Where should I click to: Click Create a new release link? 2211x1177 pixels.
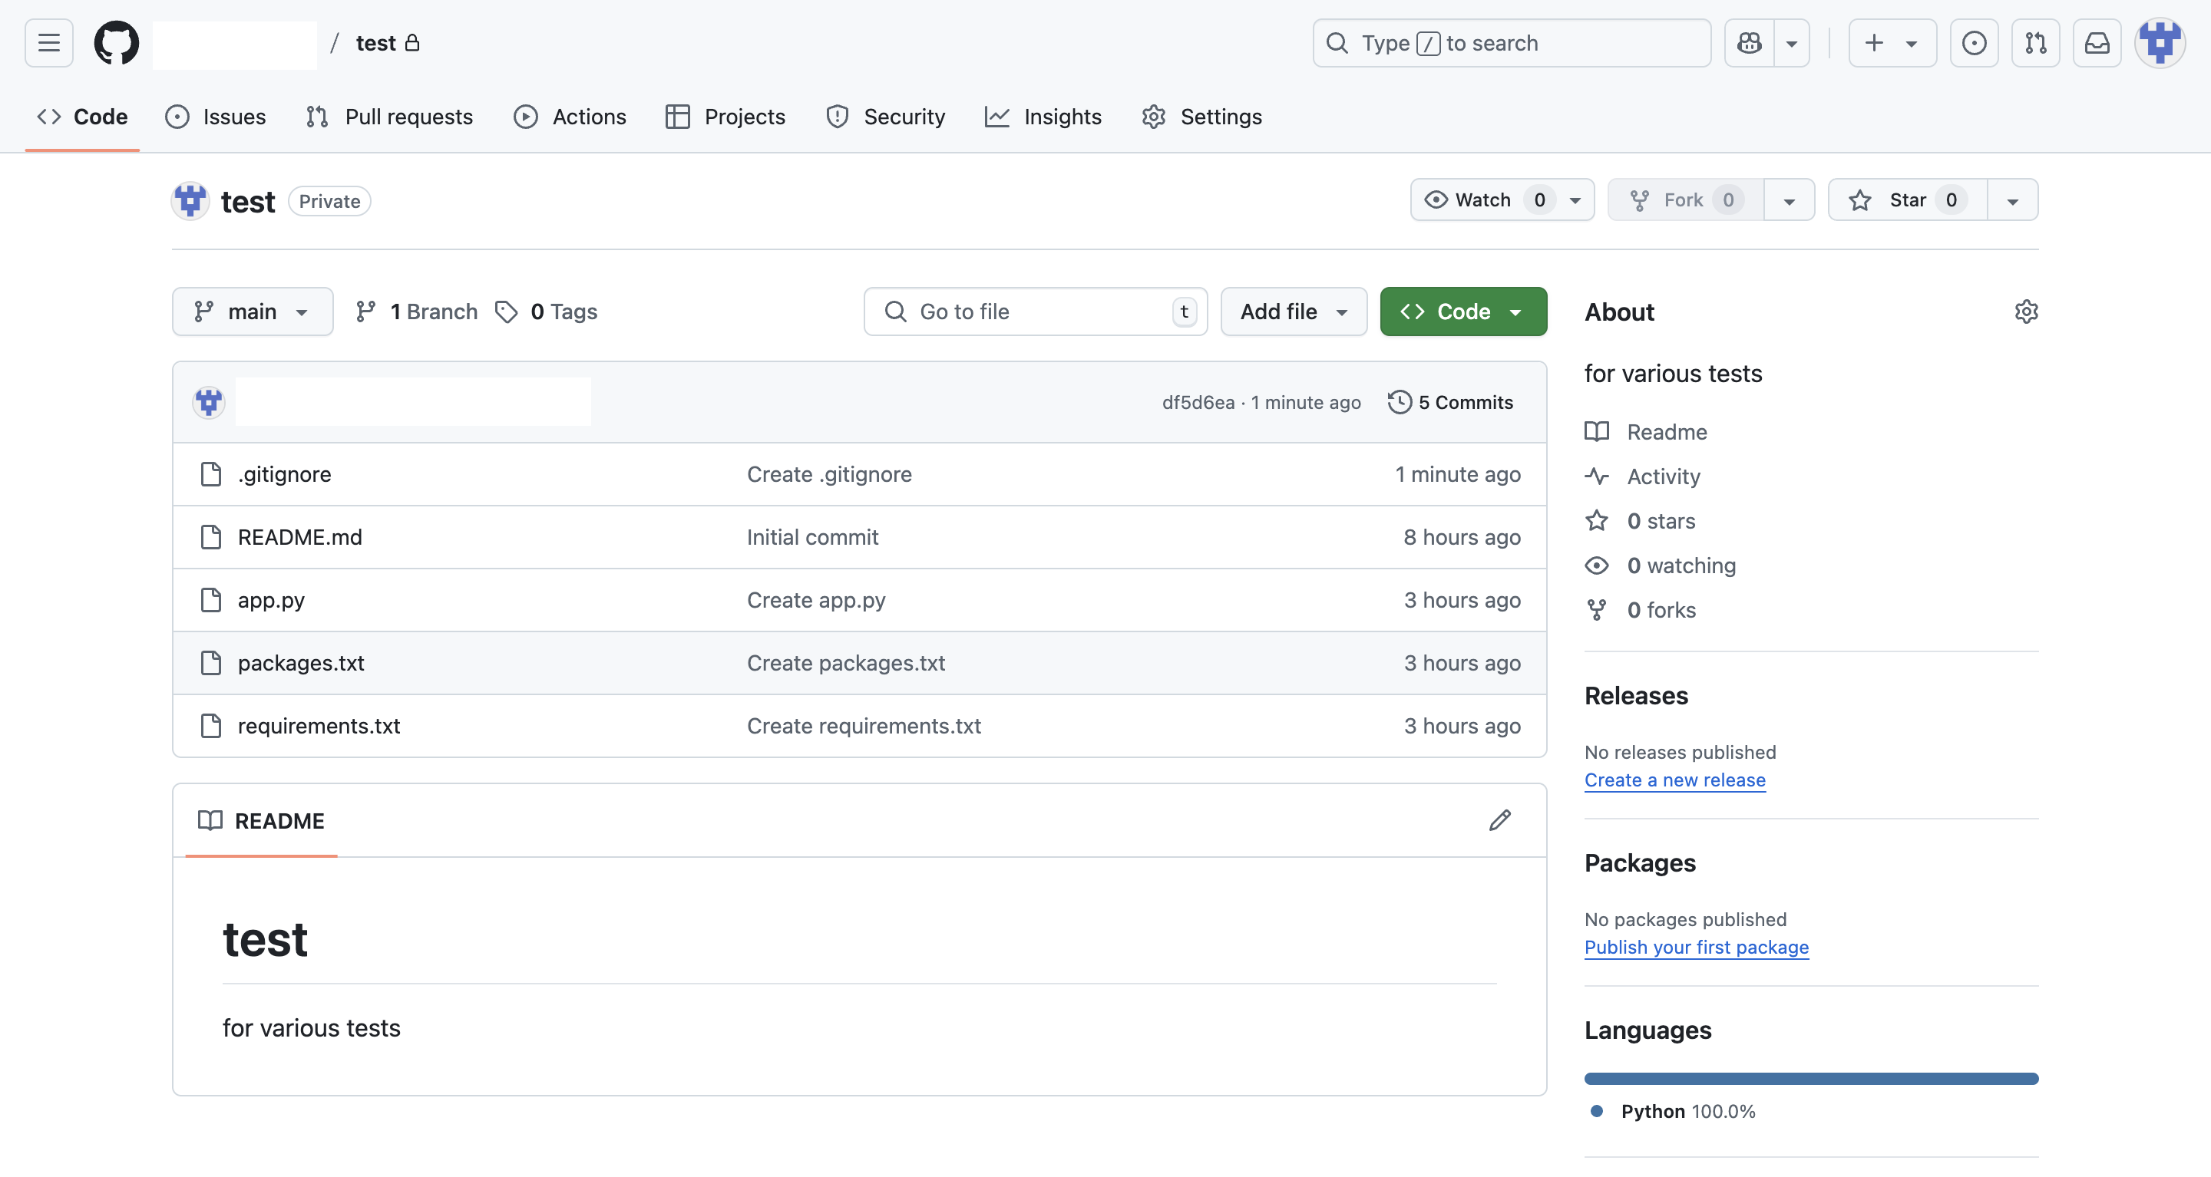click(1674, 780)
